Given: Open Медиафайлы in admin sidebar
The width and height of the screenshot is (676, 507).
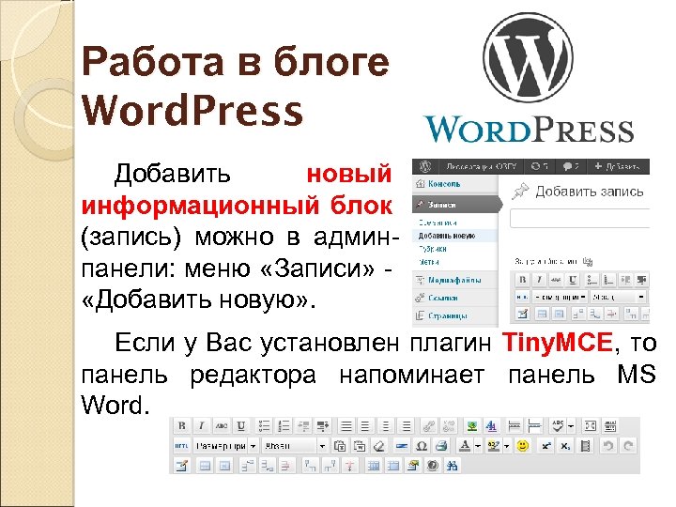Looking at the screenshot, I should [455, 280].
